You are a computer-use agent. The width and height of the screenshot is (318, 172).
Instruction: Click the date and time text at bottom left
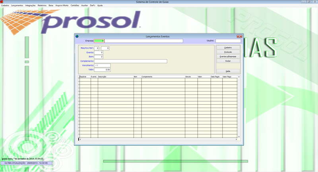coord(23,159)
